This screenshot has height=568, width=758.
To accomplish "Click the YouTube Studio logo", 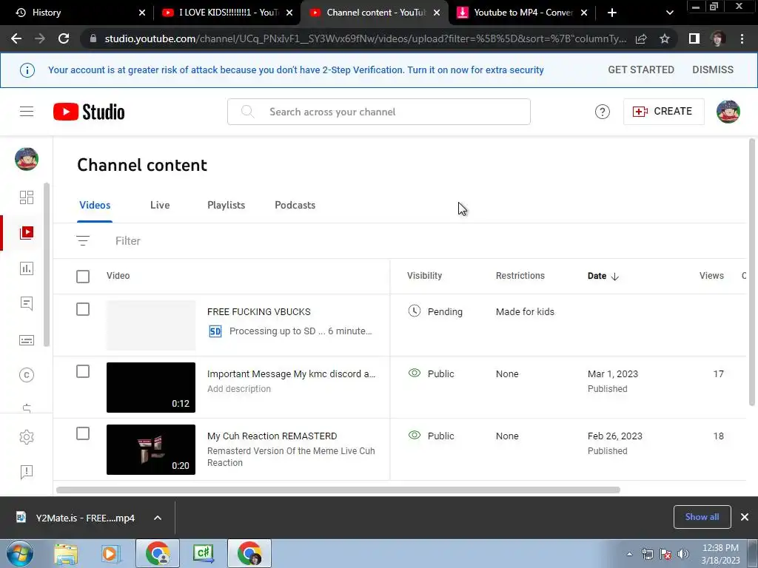I will click(89, 112).
